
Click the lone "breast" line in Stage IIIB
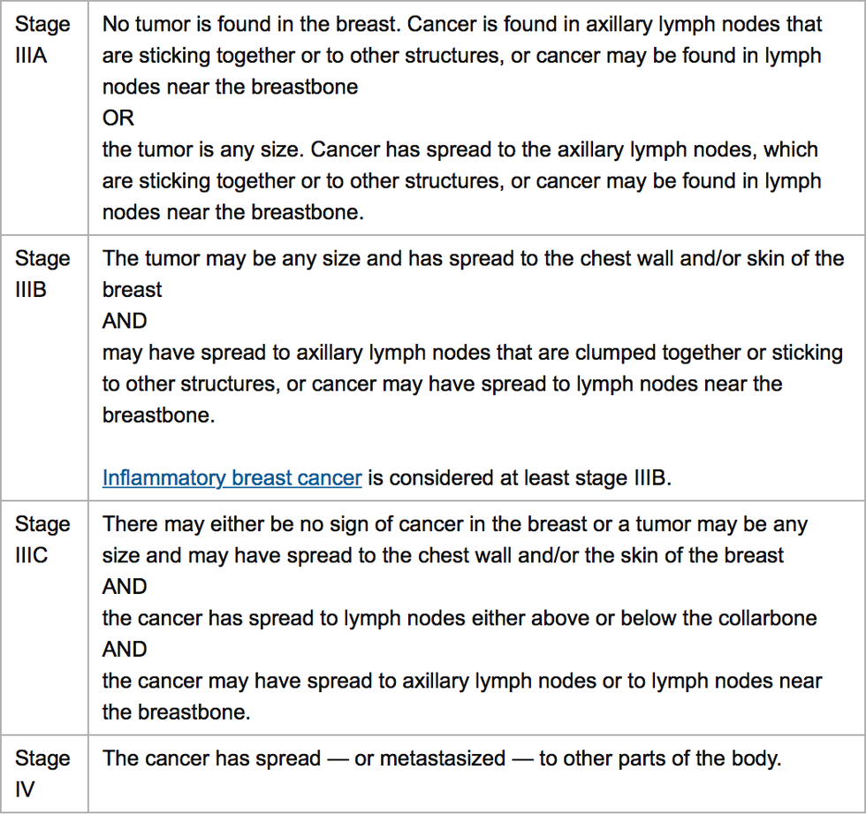coord(133,290)
